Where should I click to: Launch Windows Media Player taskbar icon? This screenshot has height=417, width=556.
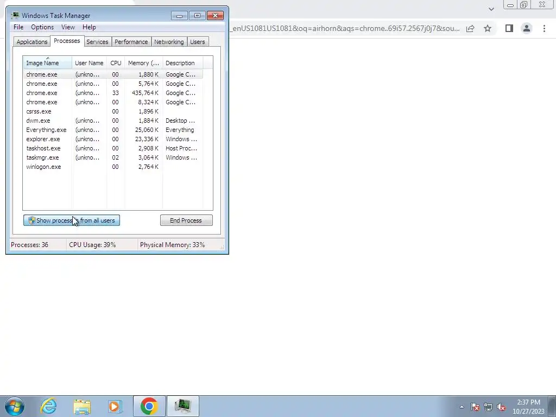115,406
